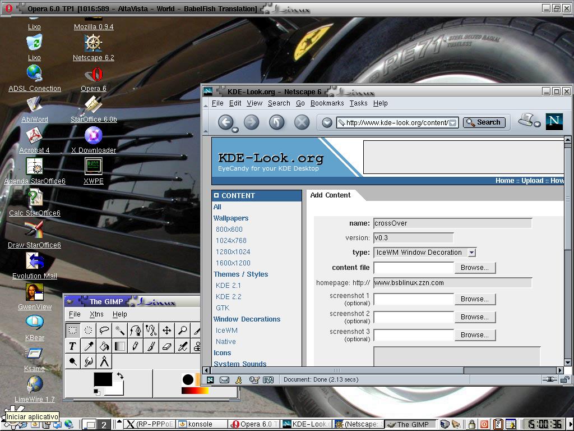Select the Elliptical Select tool in GIMP
Image resolution: width=574 pixels, height=431 pixels.
[x=89, y=330]
